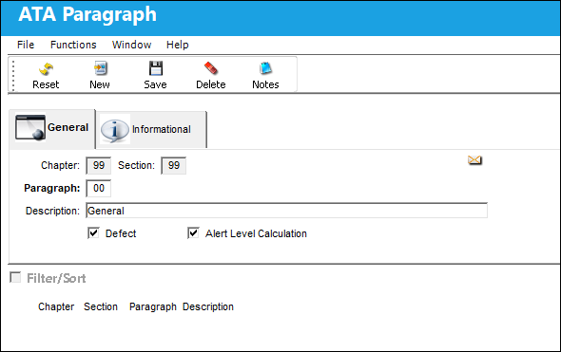Image resolution: width=561 pixels, height=352 pixels.
Task: Click the envelope mail icon
Action: [474, 160]
